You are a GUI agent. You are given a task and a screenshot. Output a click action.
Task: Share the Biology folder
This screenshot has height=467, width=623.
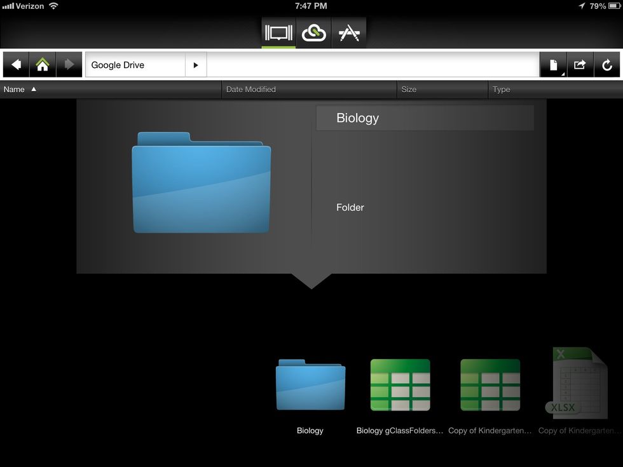click(579, 64)
